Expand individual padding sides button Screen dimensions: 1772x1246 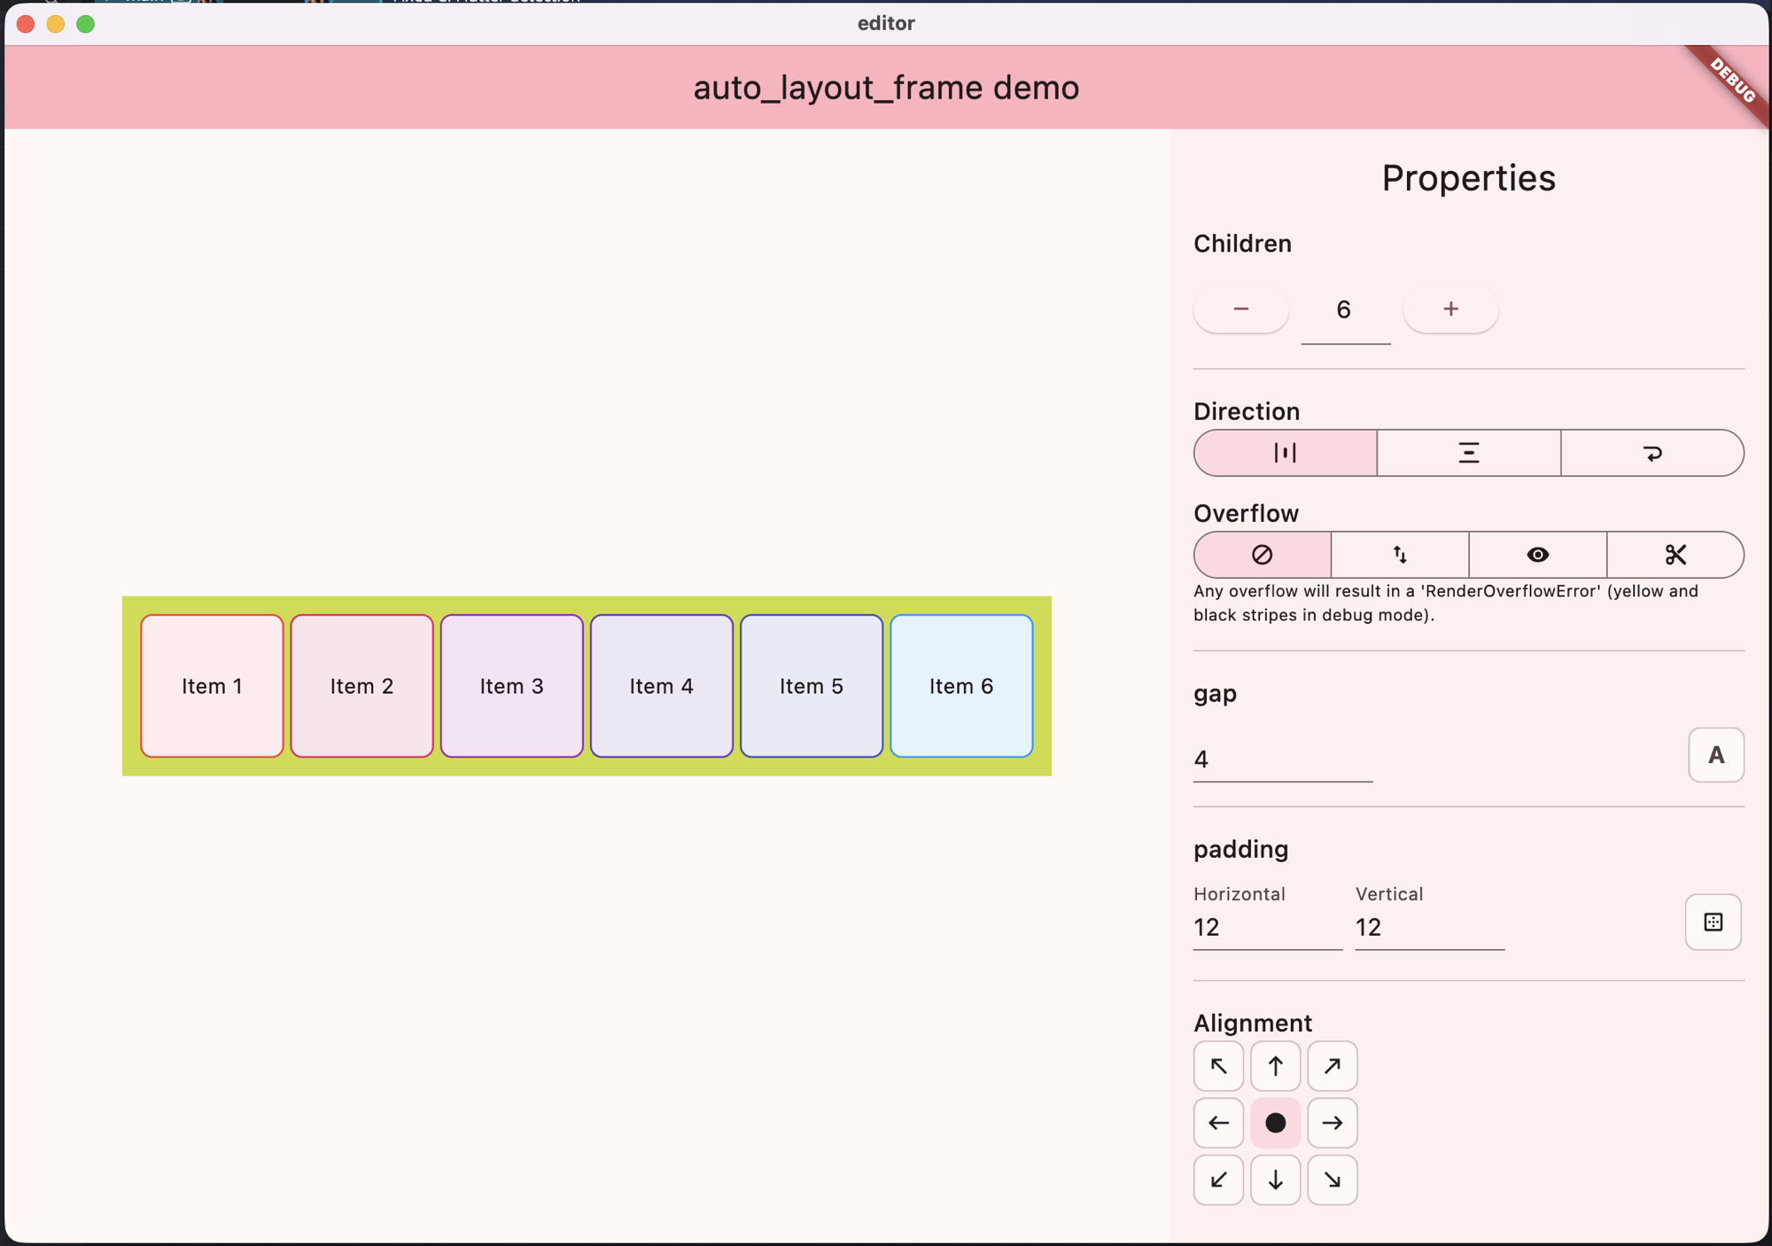pos(1713,922)
